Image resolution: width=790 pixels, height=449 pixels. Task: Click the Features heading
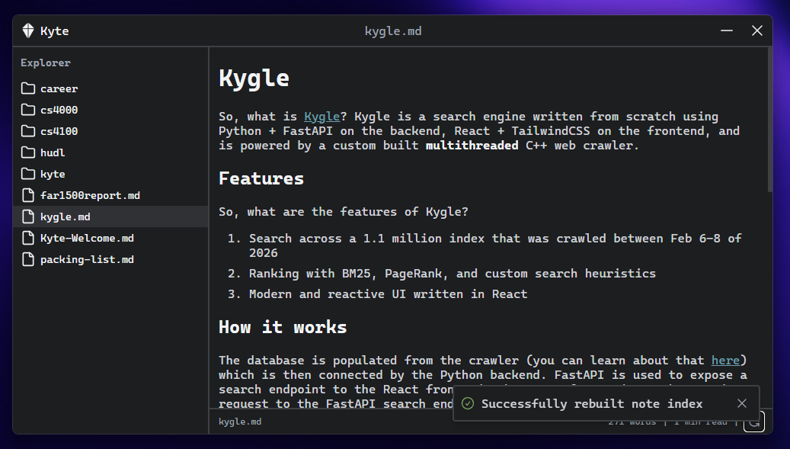click(261, 178)
